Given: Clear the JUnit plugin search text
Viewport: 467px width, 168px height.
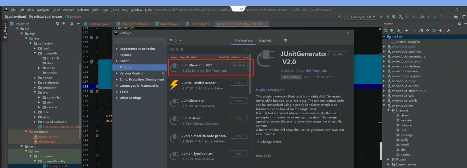Looking at the screenshot, I should (x=246, y=49).
